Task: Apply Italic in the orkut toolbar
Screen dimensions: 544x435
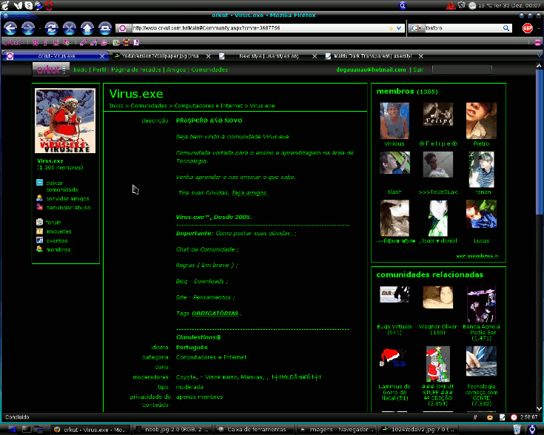Action: click(x=45, y=43)
